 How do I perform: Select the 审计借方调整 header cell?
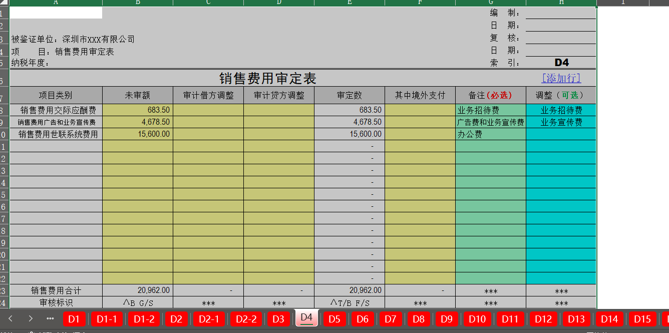tap(208, 95)
